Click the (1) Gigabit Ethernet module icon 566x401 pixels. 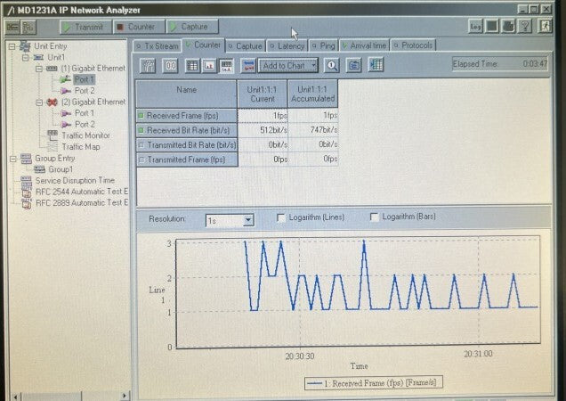click(x=52, y=69)
